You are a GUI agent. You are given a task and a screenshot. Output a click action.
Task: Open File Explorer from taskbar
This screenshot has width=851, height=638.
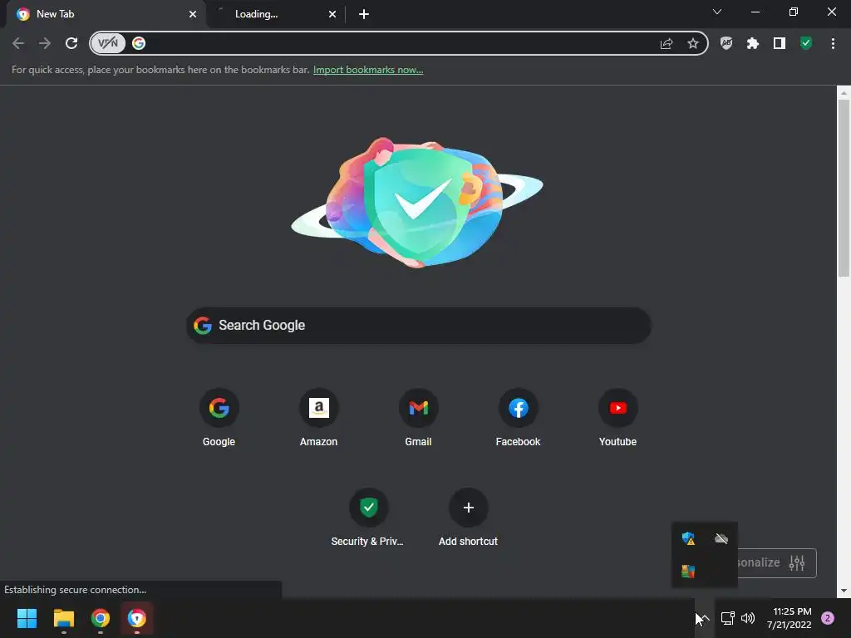click(63, 618)
